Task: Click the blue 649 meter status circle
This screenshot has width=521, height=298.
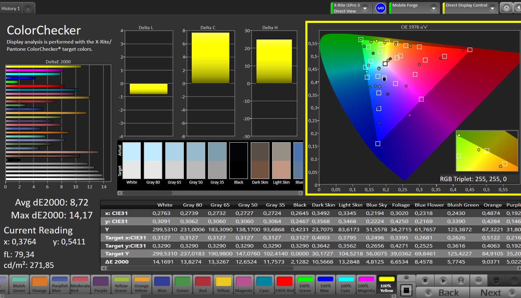Action: [381, 8]
